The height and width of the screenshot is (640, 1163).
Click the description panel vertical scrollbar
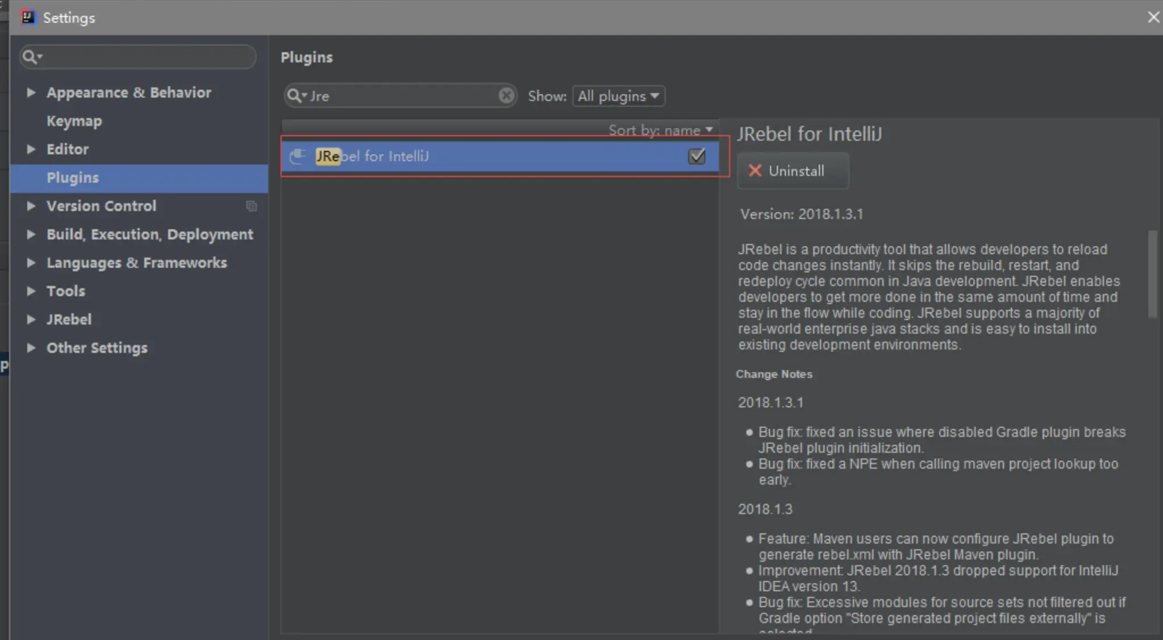(x=1152, y=273)
